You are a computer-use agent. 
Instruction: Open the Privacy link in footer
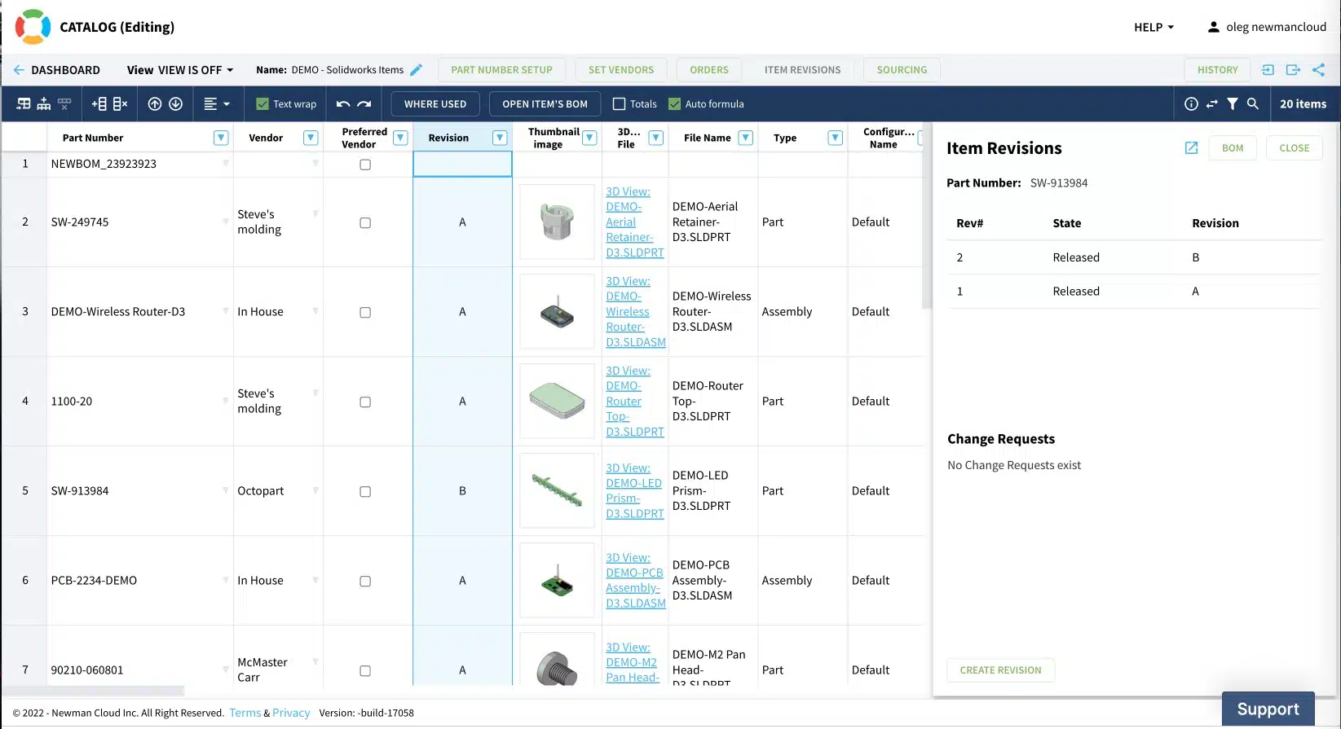(x=291, y=713)
